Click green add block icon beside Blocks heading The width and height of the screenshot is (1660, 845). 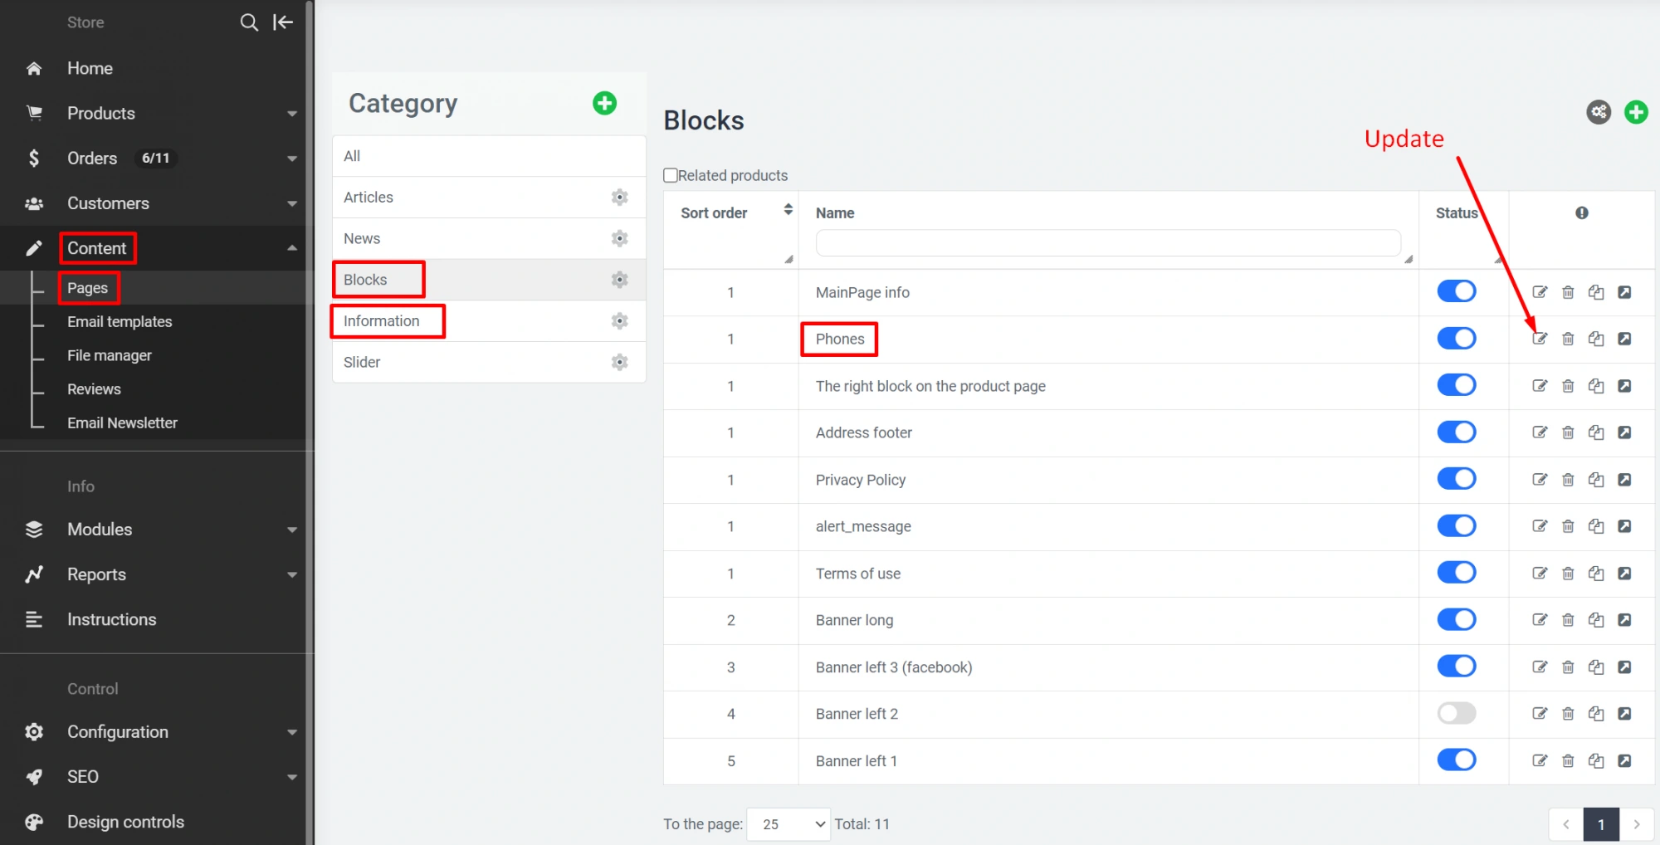click(x=1636, y=112)
